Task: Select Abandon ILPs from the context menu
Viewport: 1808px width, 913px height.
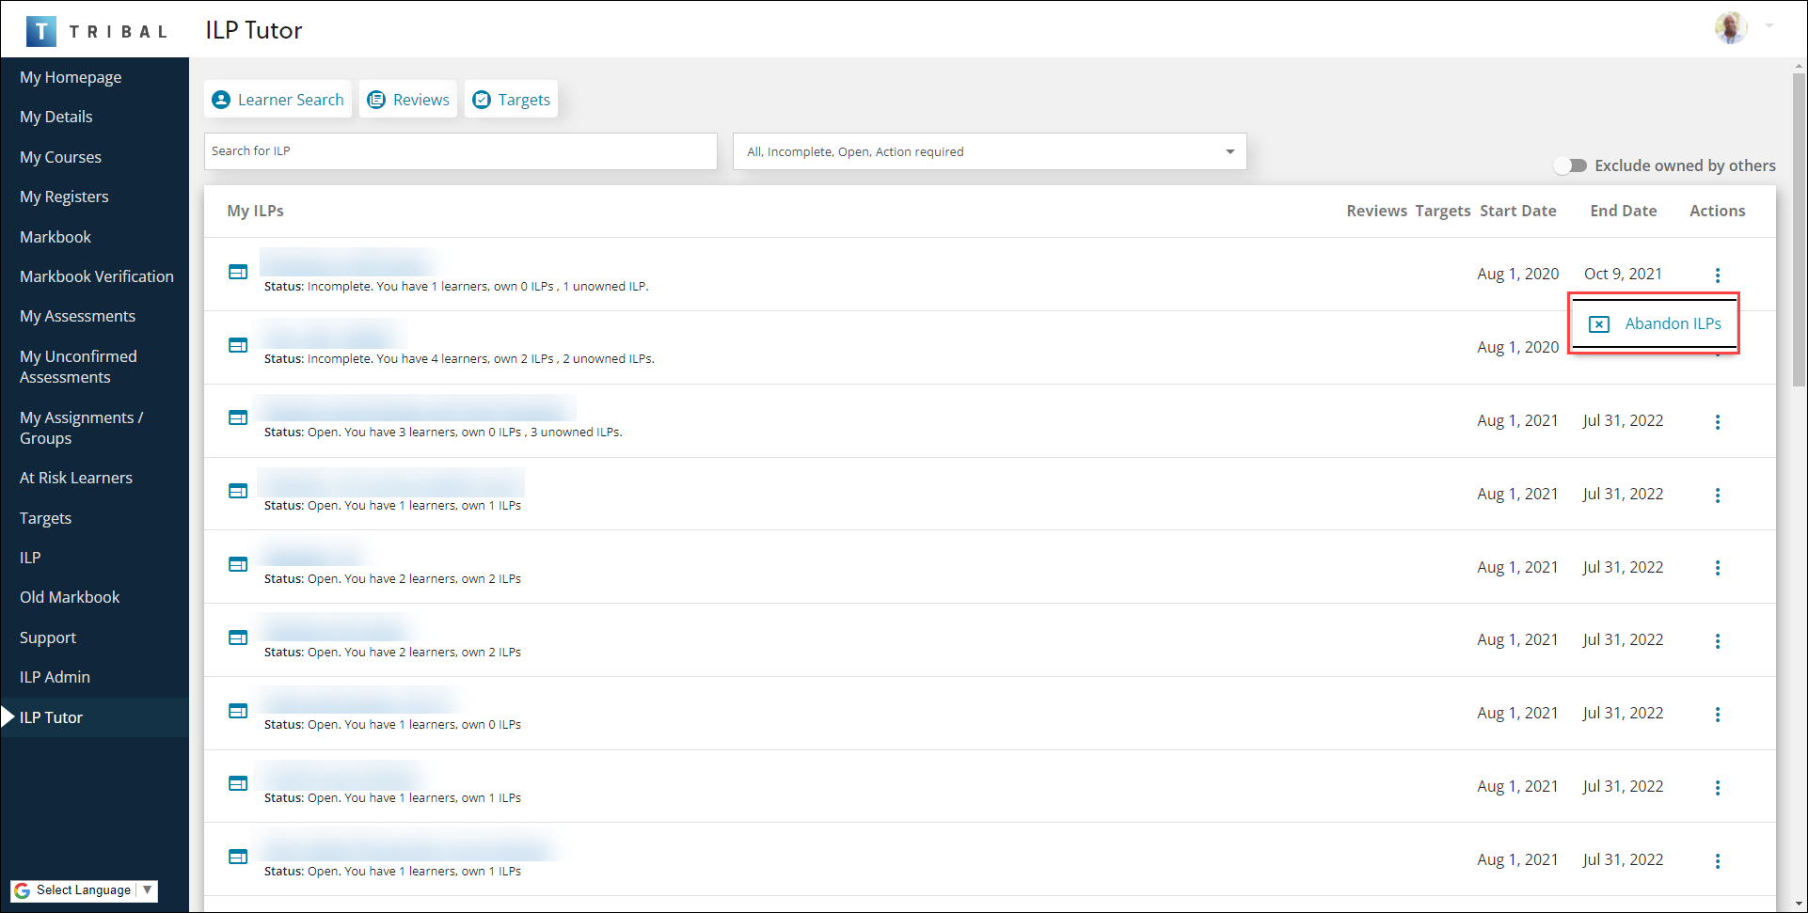Action: coord(1672,323)
